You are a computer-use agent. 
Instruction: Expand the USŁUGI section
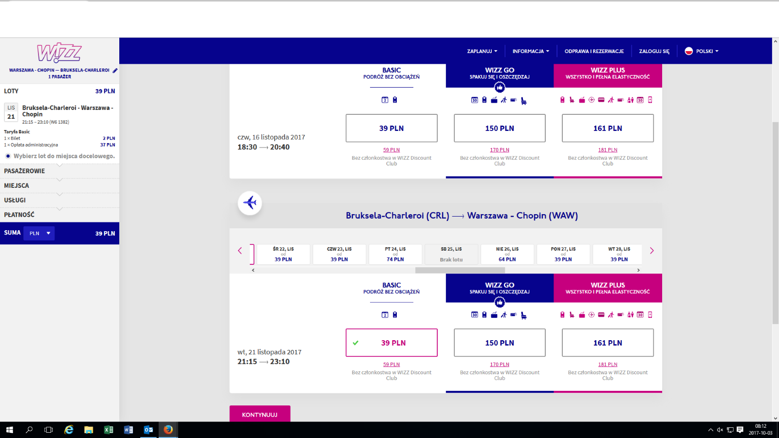click(59, 200)
